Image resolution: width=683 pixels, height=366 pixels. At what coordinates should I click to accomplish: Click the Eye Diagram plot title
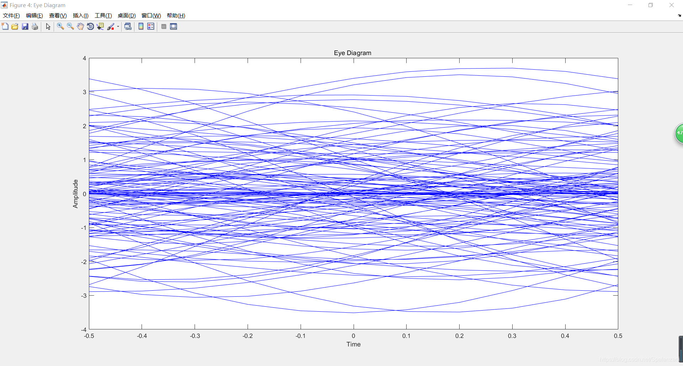coord(353,53)
